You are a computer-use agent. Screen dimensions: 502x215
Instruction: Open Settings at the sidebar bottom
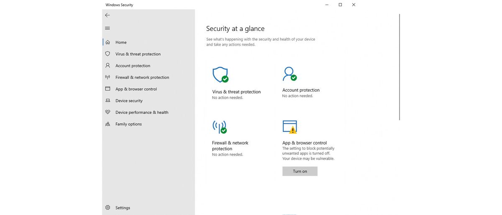(x=149, y=207)
